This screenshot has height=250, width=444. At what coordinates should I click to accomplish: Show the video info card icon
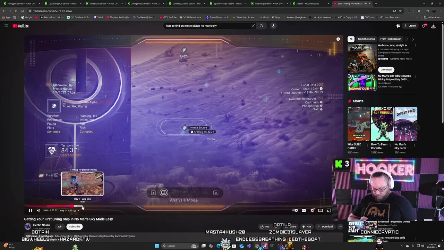338,39
